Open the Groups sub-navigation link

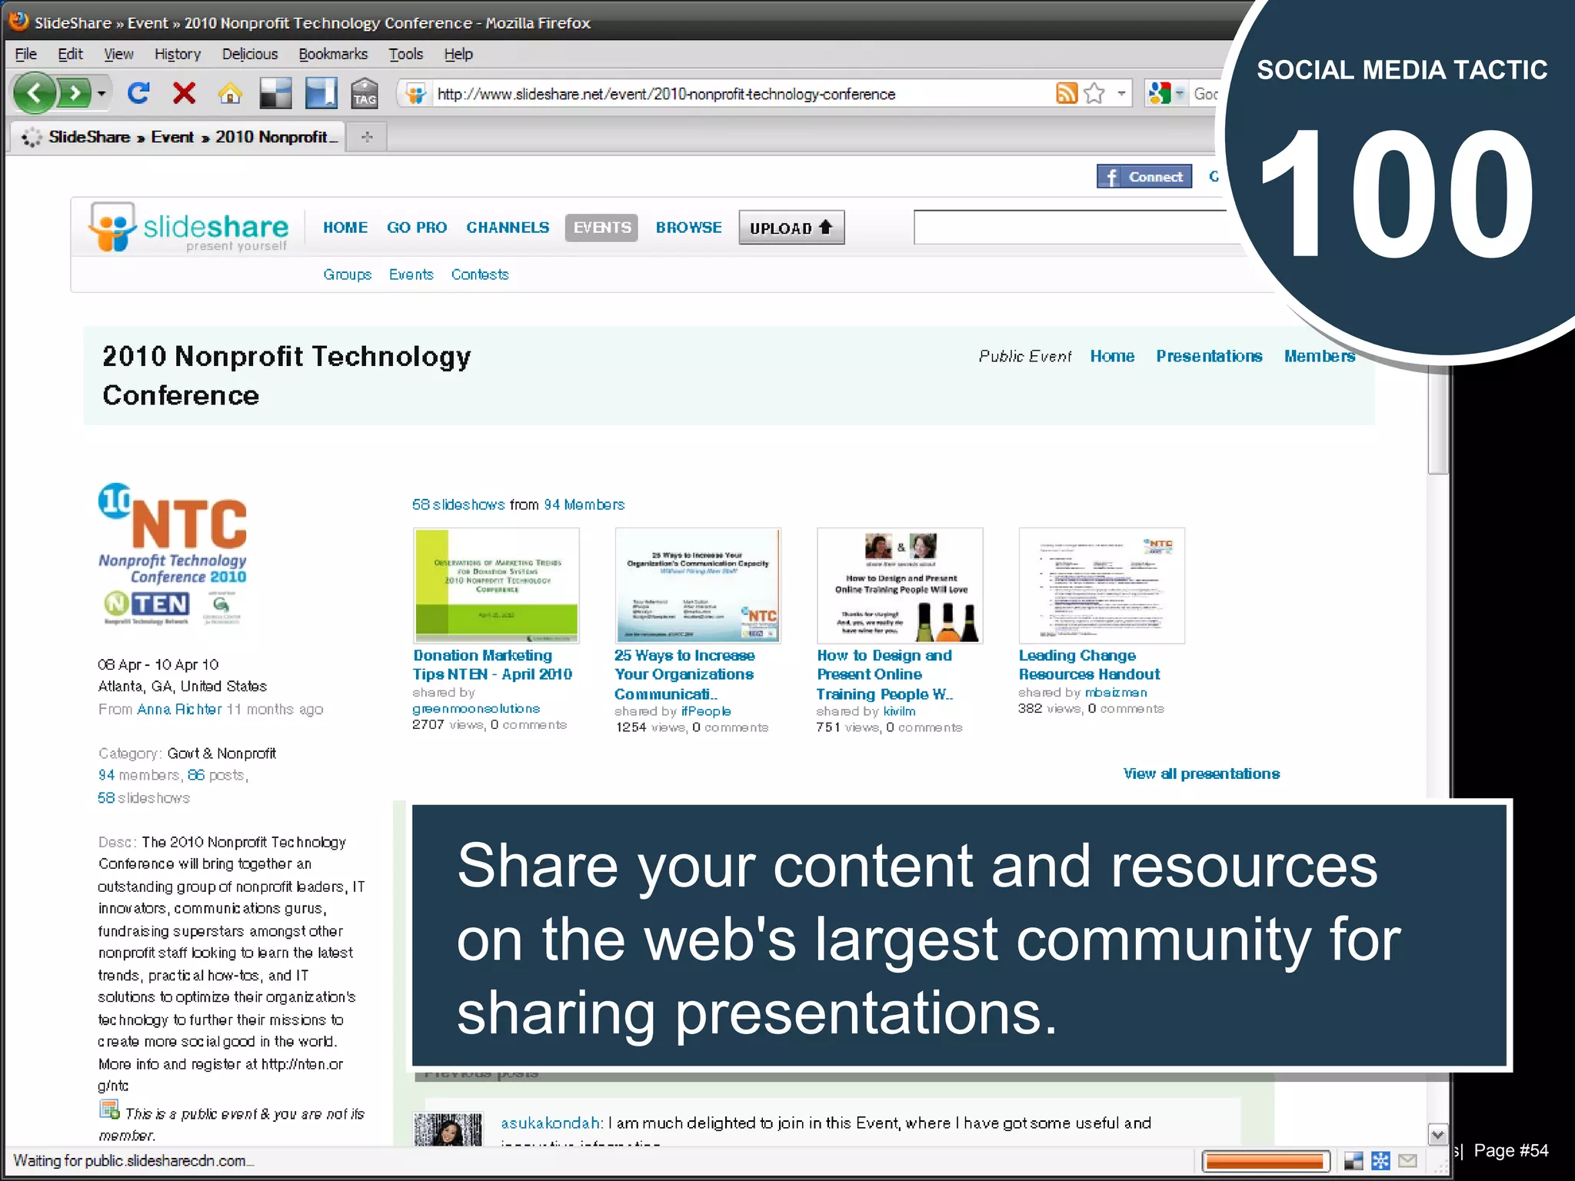click(x=348, y=274)
